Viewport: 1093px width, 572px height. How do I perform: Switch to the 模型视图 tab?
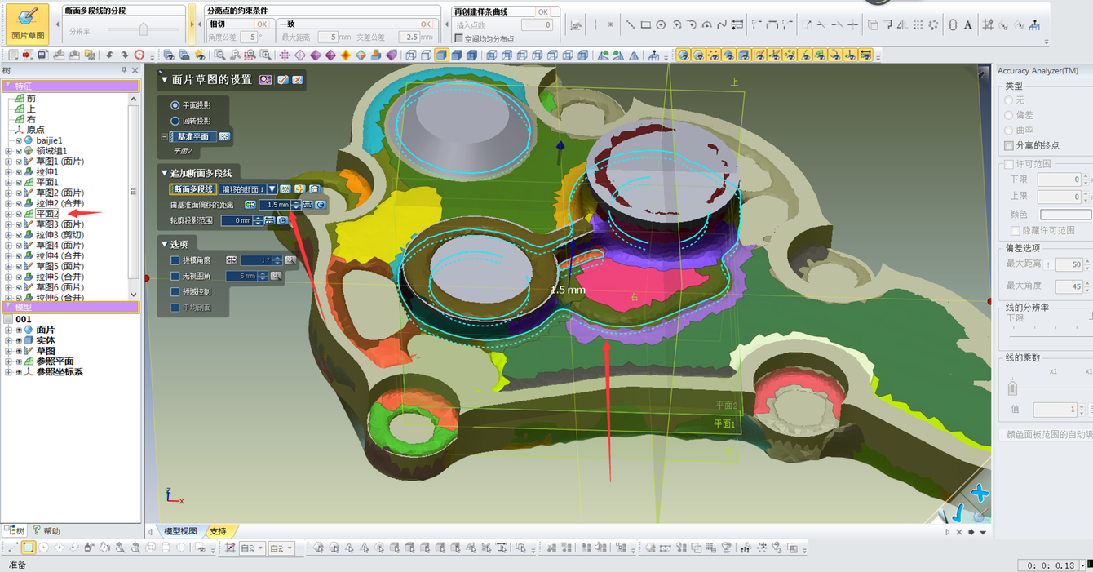[x=180, y=531]
